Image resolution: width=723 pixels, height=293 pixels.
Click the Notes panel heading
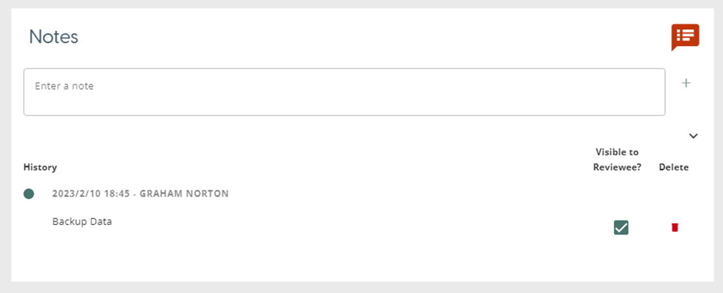53,37
